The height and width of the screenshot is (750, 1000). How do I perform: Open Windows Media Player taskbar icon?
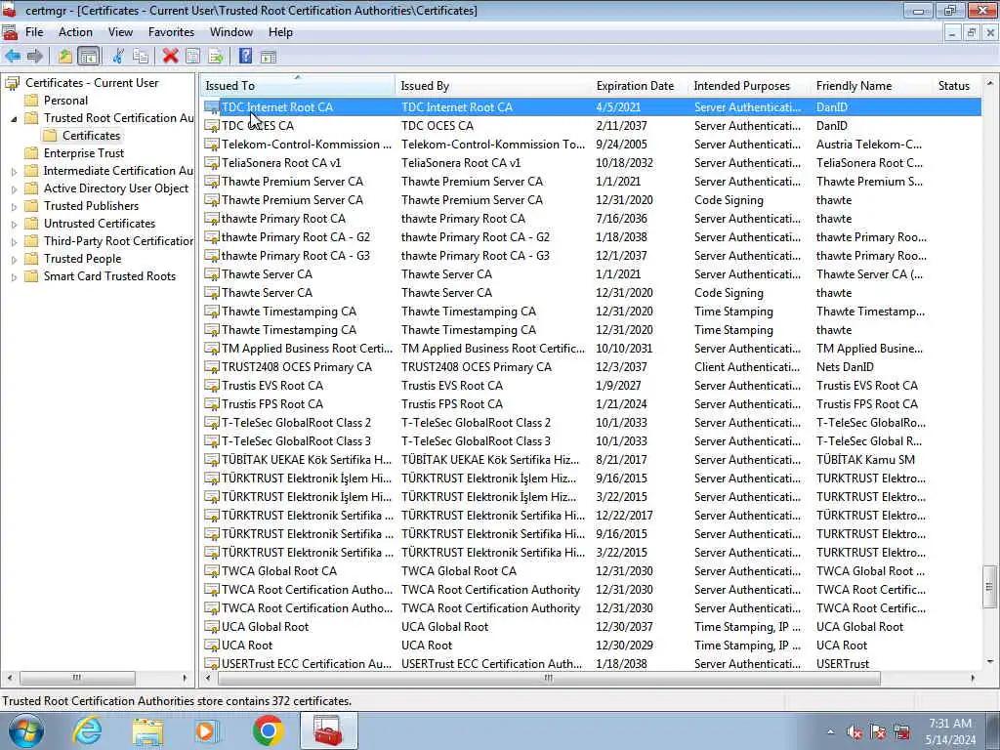point(207,730)
